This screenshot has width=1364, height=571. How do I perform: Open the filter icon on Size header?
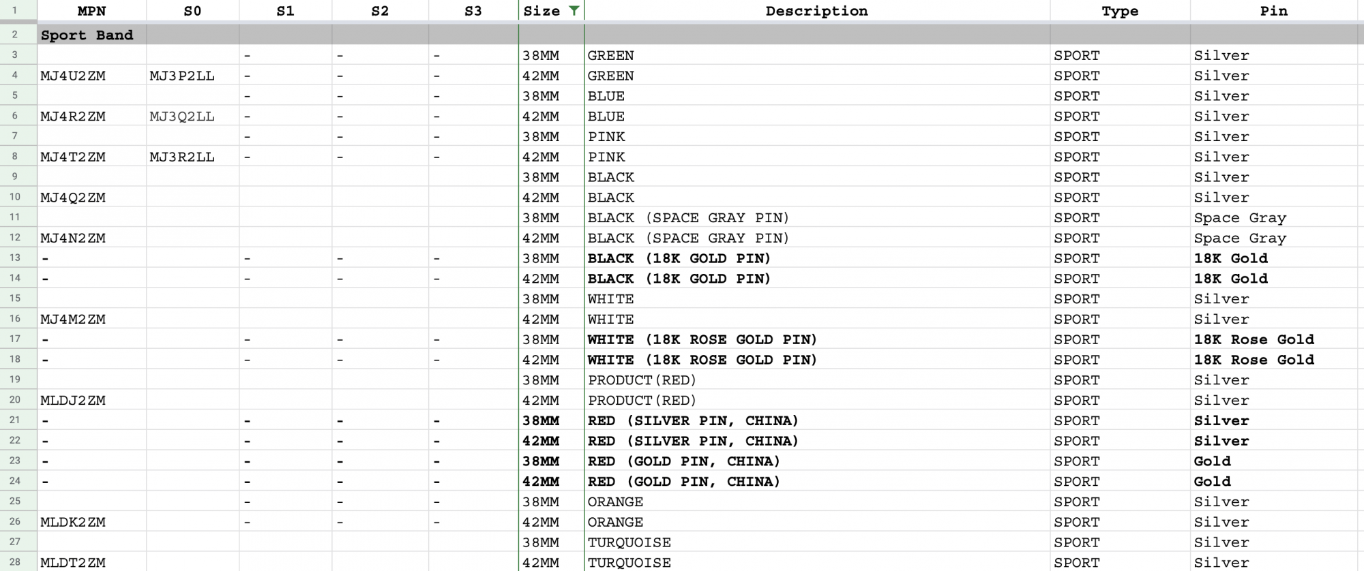[574, 11]
